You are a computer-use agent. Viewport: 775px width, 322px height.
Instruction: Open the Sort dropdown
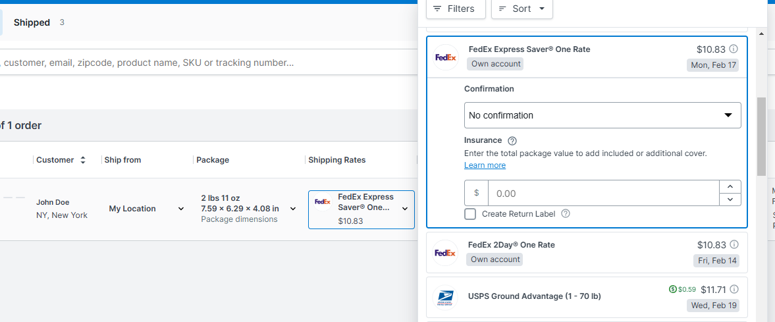[x=522, y=9]
